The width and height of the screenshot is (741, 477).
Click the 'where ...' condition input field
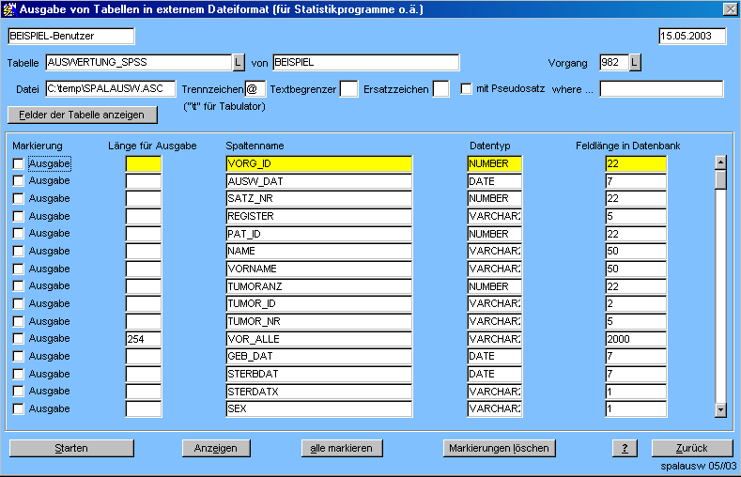tap(661, 89)
